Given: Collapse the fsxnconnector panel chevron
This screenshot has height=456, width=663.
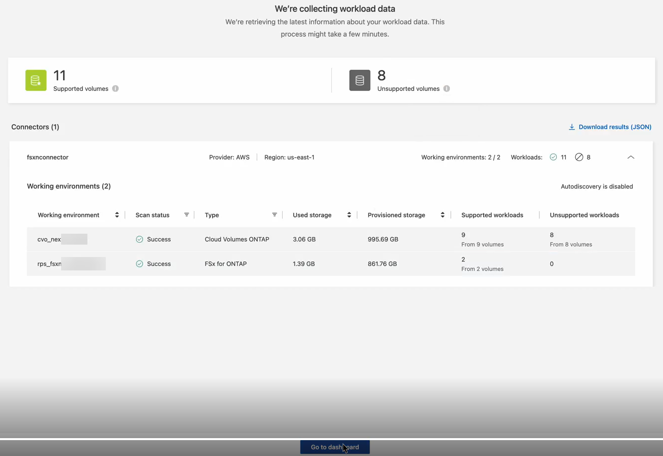Looking at the screenshot, I should point(631,157).
